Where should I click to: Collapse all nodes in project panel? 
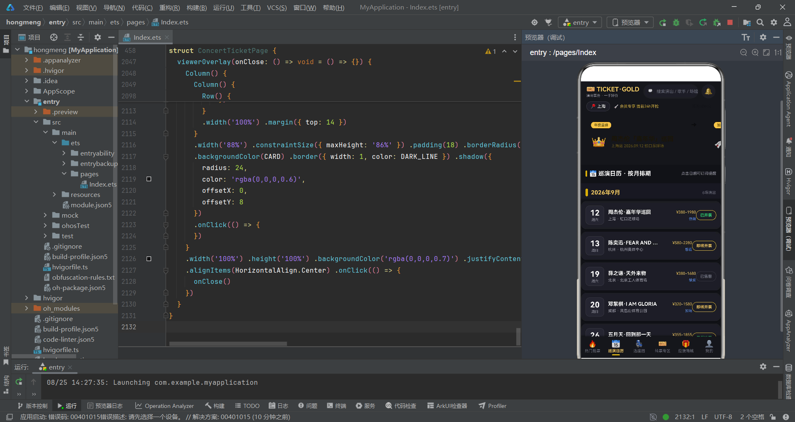coord(81,37)
